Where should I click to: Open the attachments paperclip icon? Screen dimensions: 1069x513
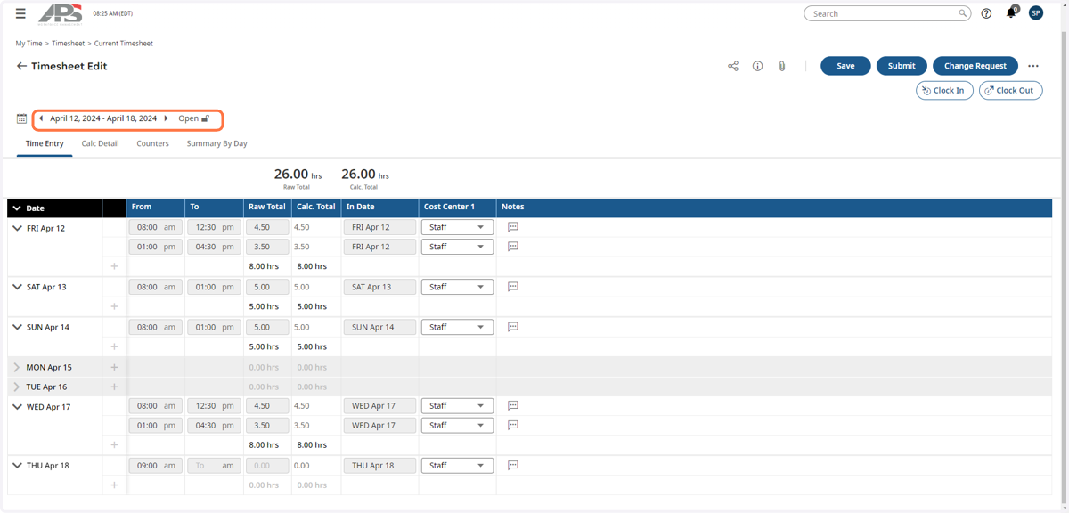point(782,66)
